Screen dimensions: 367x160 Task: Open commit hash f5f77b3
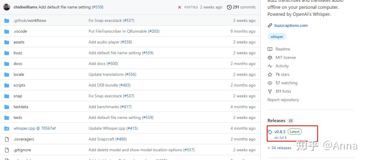[191, 7]
